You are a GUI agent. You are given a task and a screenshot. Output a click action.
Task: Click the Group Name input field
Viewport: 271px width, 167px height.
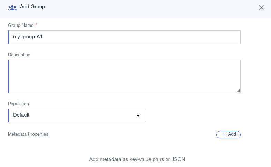click(124, 37)
